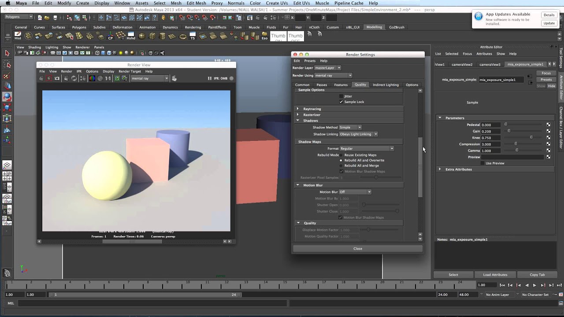The width and height of the screenshot is (564, 317).
Task: Open the Shadow Linking dropdown
Action: [358, 134]
